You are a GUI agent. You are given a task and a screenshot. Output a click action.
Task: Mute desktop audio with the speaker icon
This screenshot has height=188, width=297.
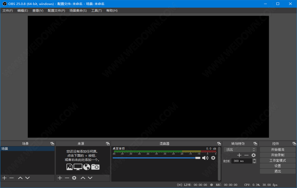point(205,158)
